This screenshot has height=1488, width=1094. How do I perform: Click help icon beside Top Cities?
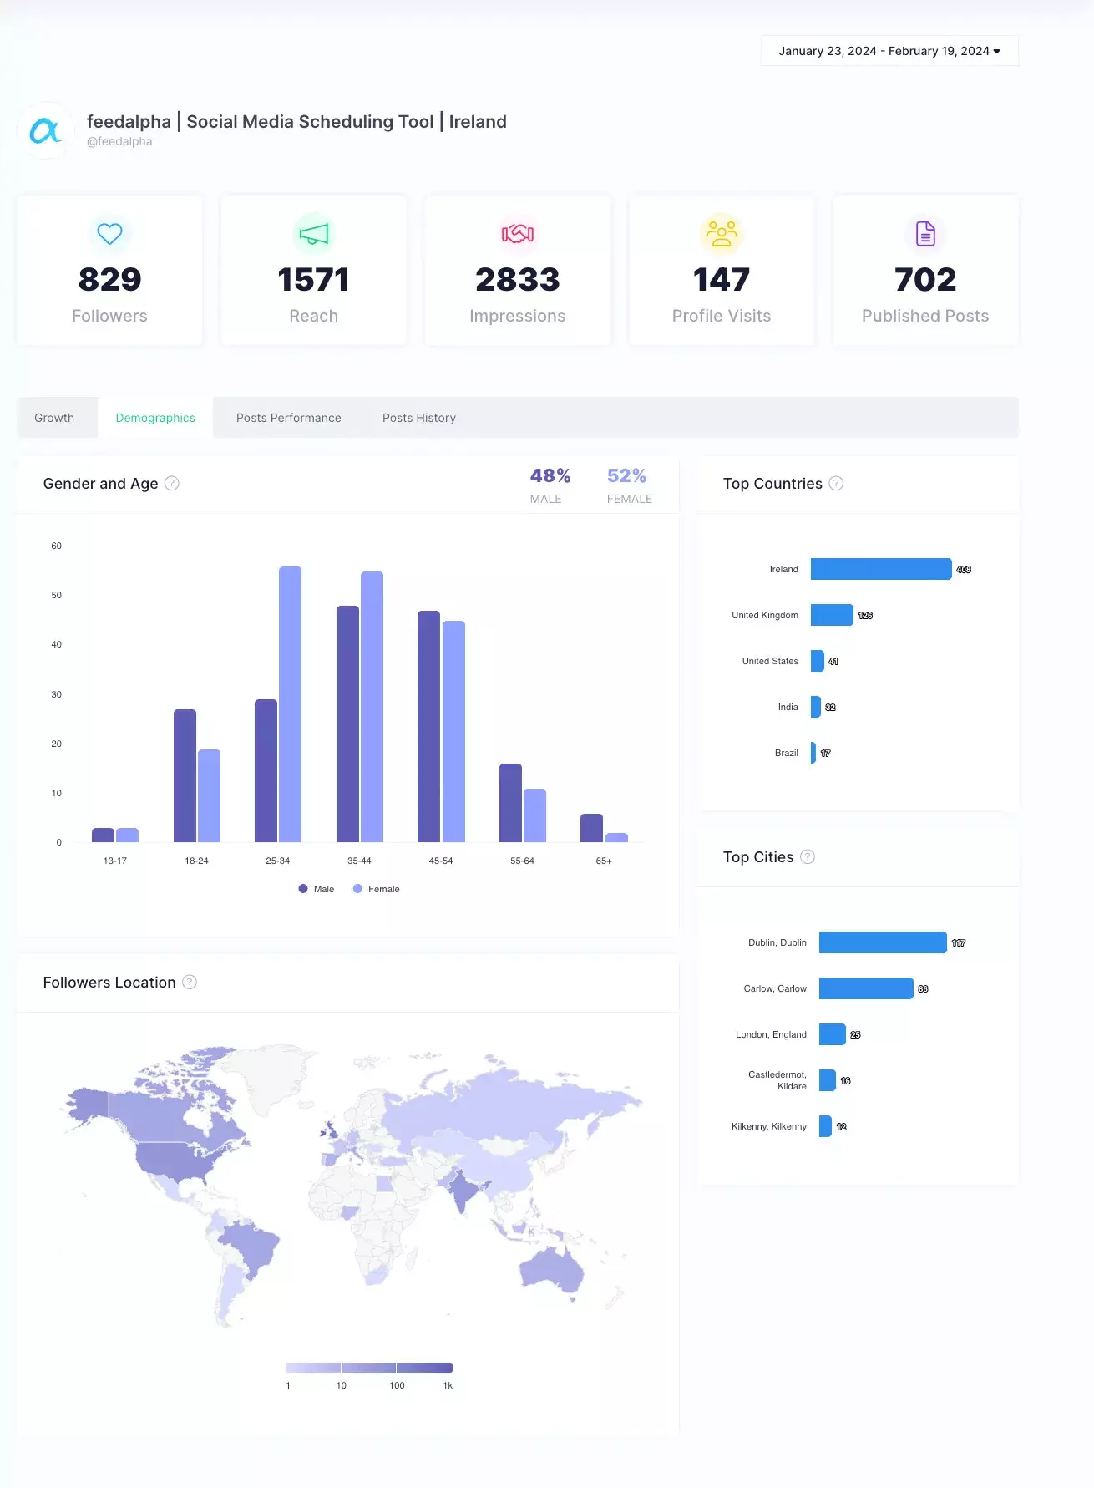coord(808,856)
